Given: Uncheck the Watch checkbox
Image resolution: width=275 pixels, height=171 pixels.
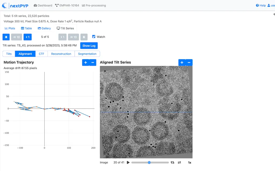Looking at the screenshot, I should (x=94, y=37).
